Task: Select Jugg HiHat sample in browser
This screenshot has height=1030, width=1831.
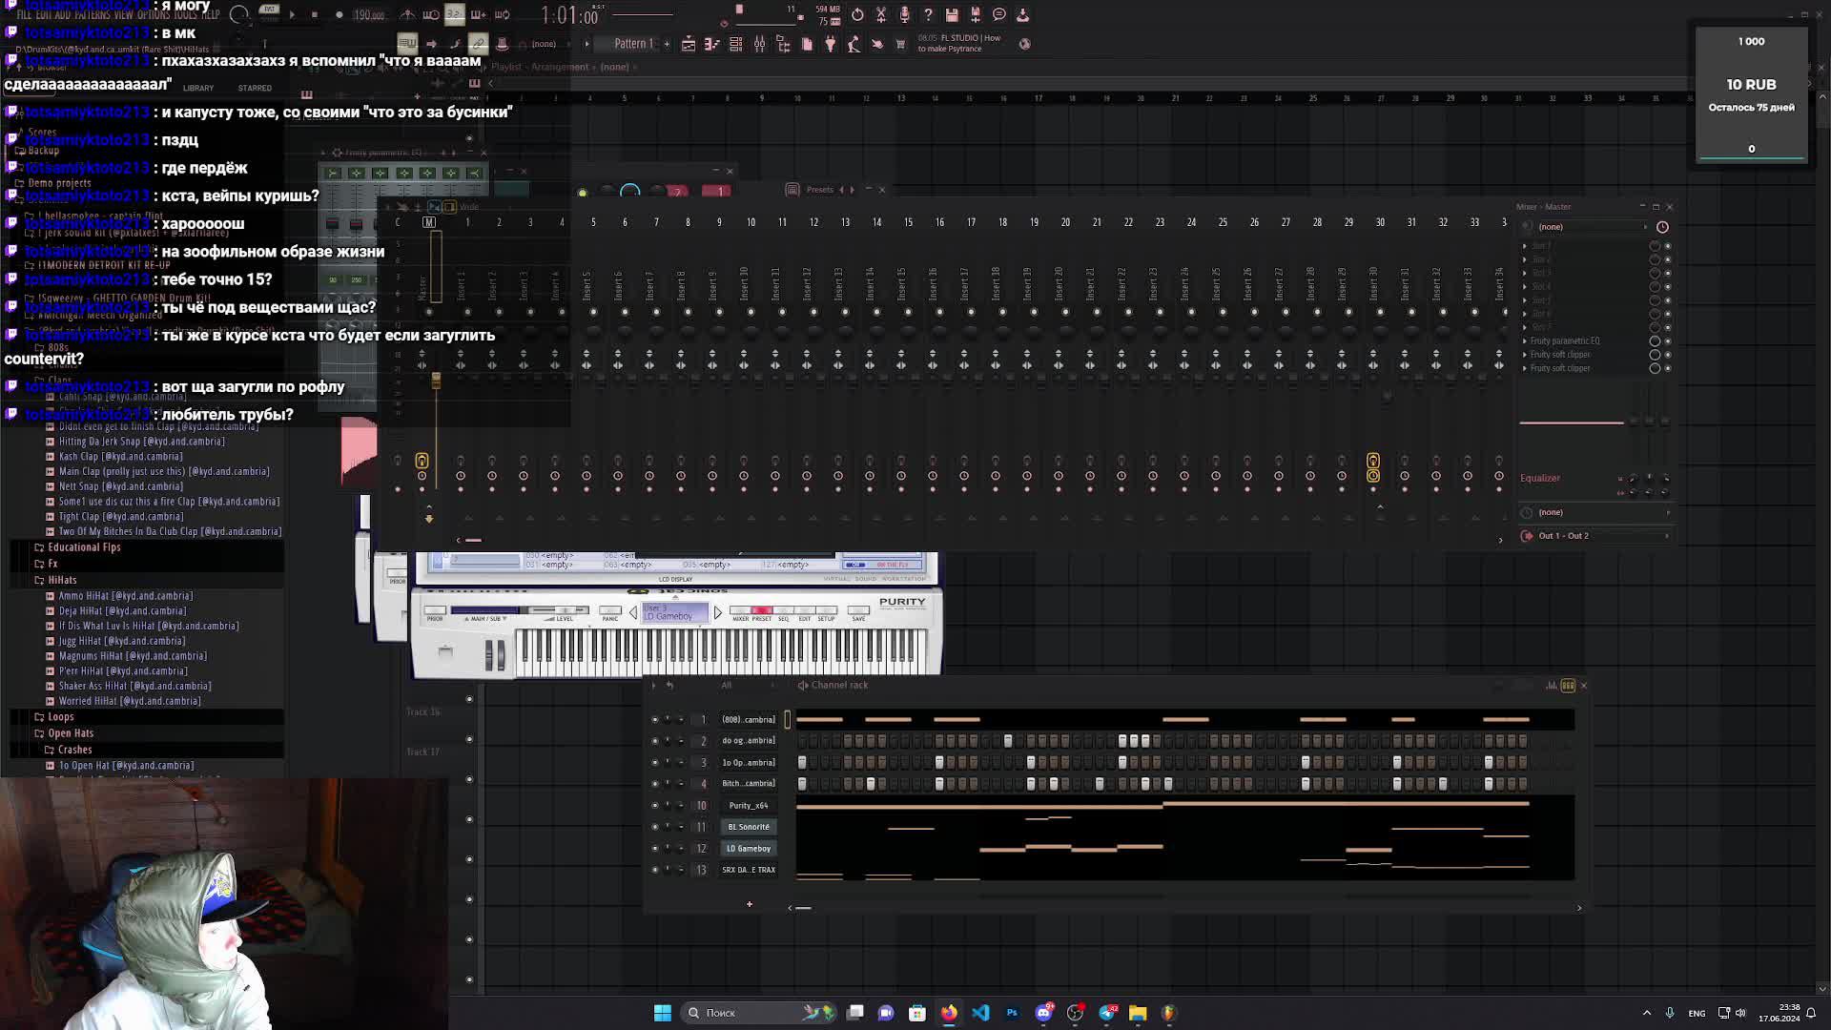Action: coord(122,641)
